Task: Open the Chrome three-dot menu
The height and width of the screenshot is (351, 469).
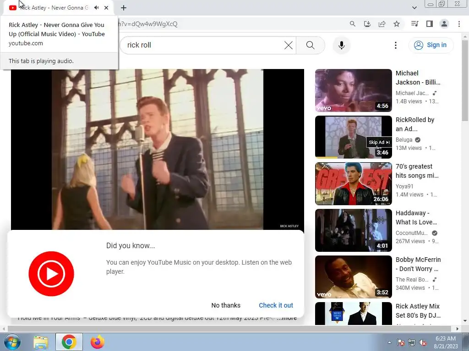Action: point(459,24)
